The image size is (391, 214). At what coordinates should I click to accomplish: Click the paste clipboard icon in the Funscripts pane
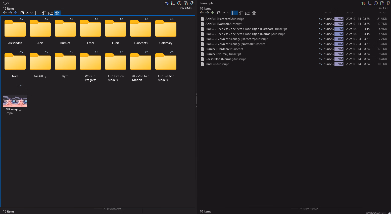[x=382, y=3]
